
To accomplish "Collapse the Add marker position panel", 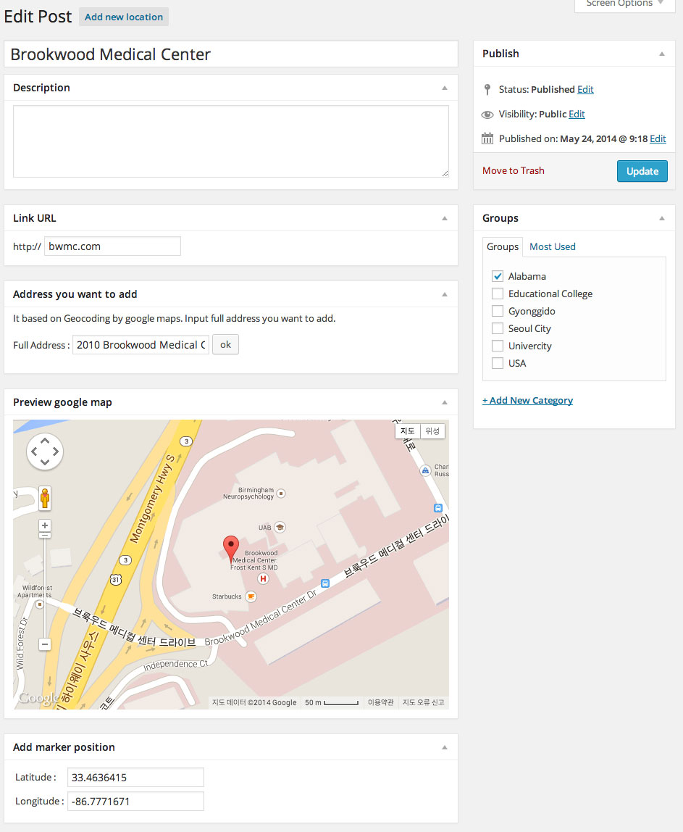I will pyautogui.click(x=445, y=747).
